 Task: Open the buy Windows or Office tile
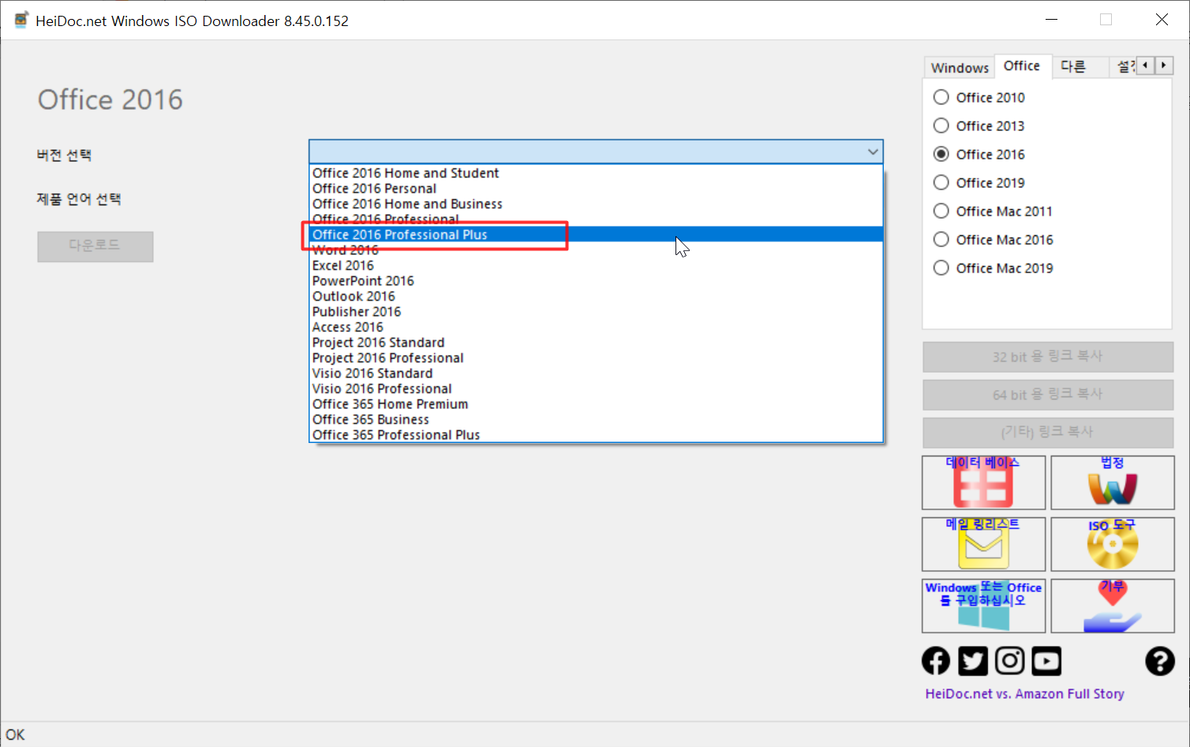tap(983, 606)
